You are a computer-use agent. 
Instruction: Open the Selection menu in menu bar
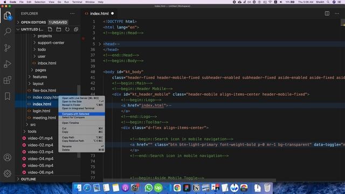(40, 2)
